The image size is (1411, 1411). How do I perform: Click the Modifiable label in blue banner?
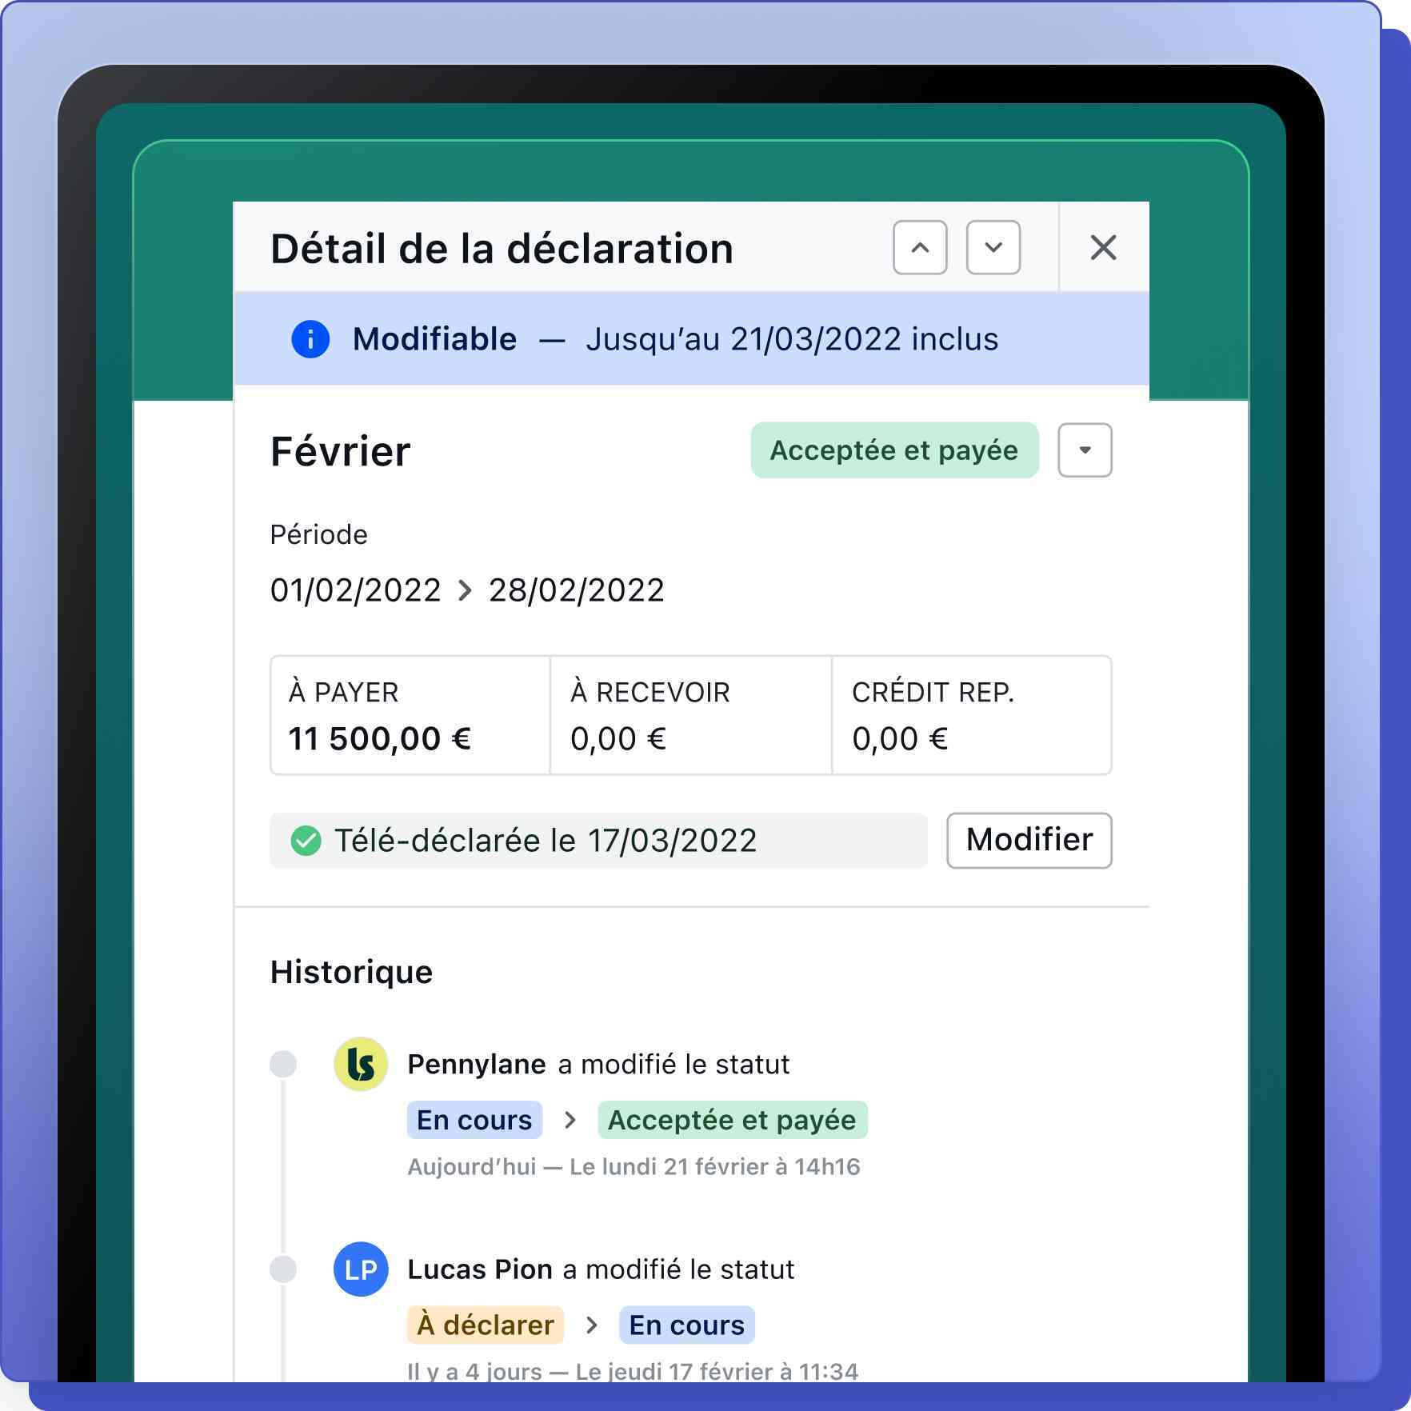434,339
